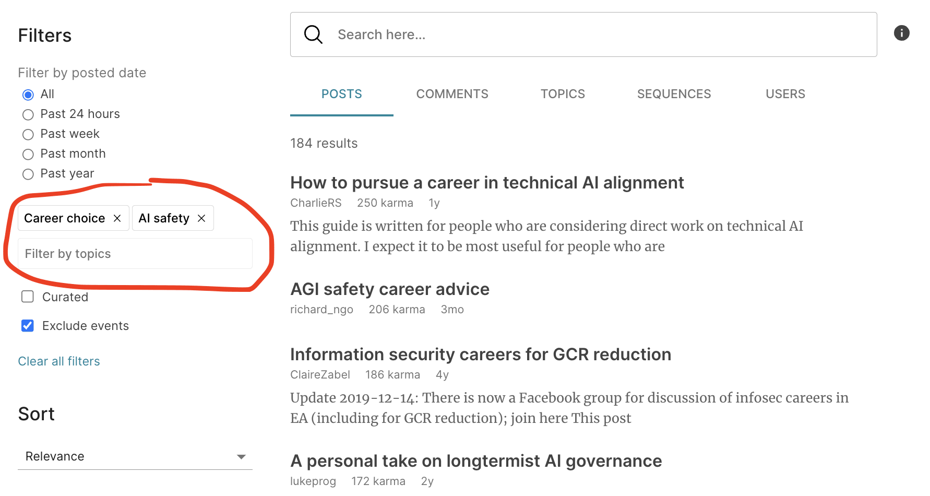Open the AGI safety career advice post
This screenshot has width=930, height=496.
coord(389,289)
